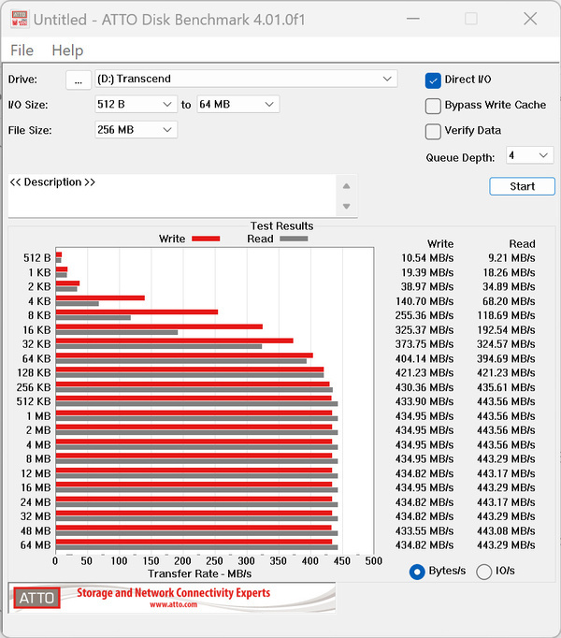The image size is (561, 638).
Task: Expand the 512 B minimum I/O size dropdown
Action: 136,105
